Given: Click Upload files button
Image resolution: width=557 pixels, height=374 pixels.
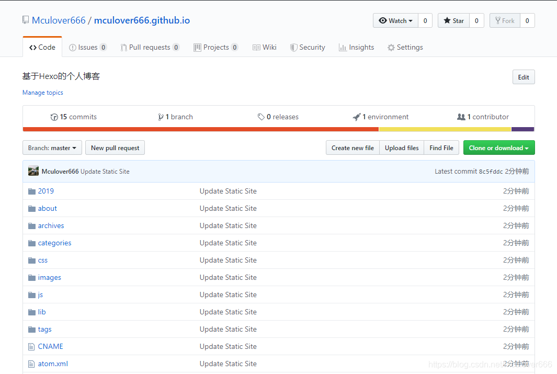Looking at the screenshot, I should [x=402, y=148].
